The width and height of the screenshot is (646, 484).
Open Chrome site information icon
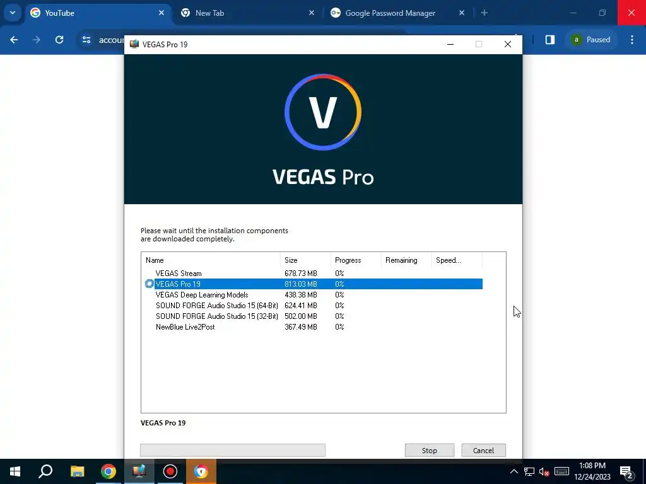(86, 40)
